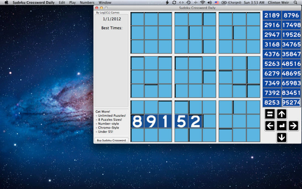Image resolution: width=302 pixels, height=189 pixels.
Task: Select number tile 2189
Action: [x=272, y=15]
